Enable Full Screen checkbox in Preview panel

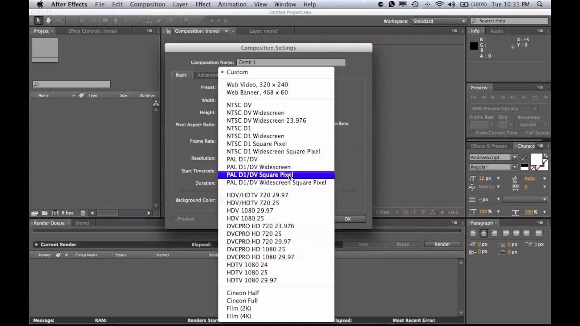pyautogui.click(x=522, y=133)
